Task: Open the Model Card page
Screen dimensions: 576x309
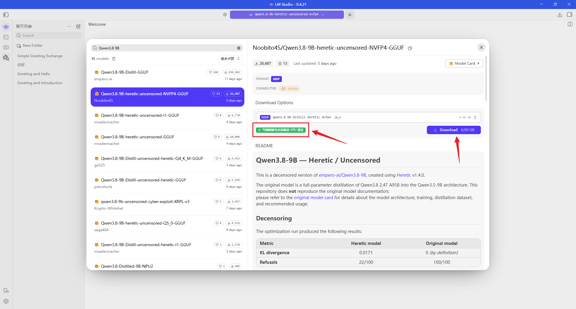Action: (x=464, y=63)
